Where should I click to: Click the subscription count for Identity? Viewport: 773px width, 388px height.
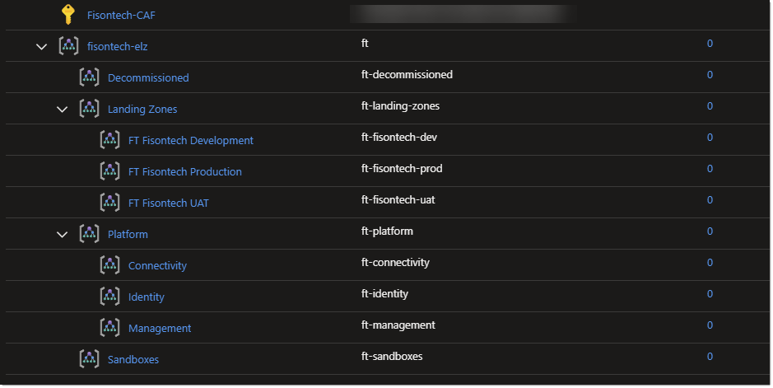(x=710, y=294)
